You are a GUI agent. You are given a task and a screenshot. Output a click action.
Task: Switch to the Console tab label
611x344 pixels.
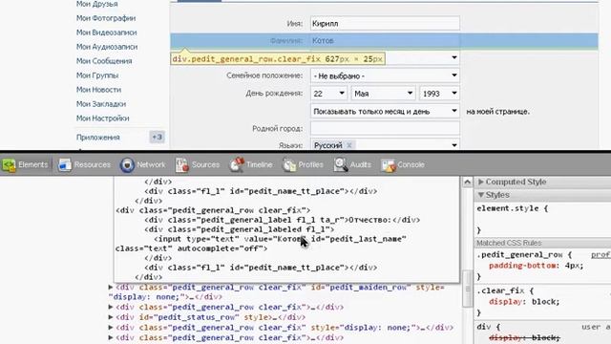411,164
